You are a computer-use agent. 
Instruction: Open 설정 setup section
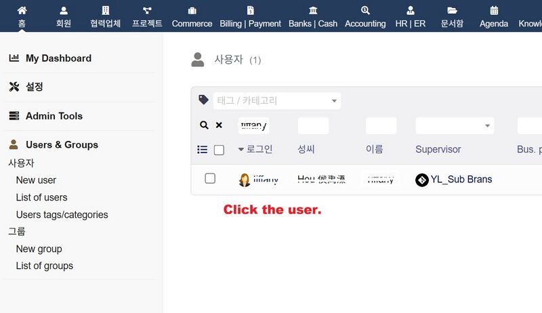pyautogui.click(x=35, y=87)
